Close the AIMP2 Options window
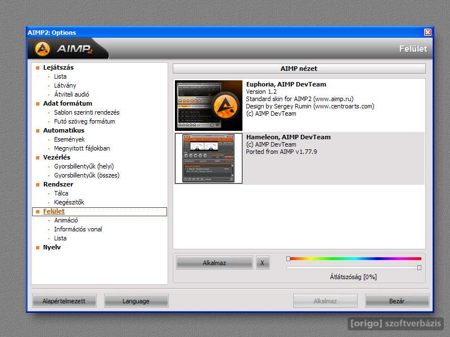450x337 pixels. pyautogui.click(x=427, y=33)
